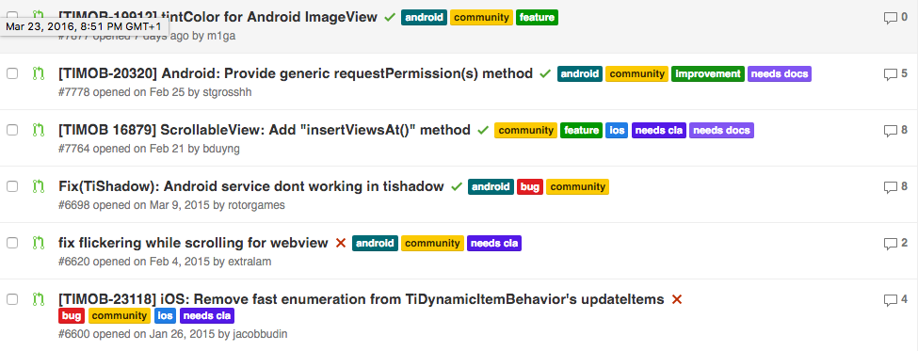Screen dimensions: 918x351
Task: Click the 'improvement' label tag
Action: coord(708,73)
